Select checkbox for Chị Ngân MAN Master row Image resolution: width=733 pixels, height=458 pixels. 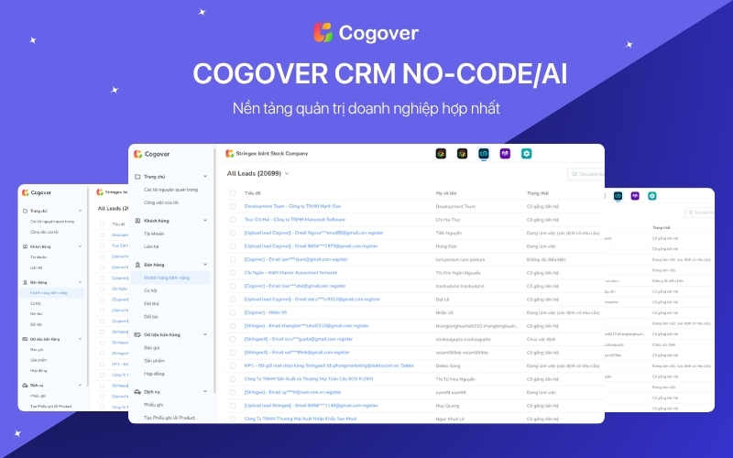(x=232, y=273)
